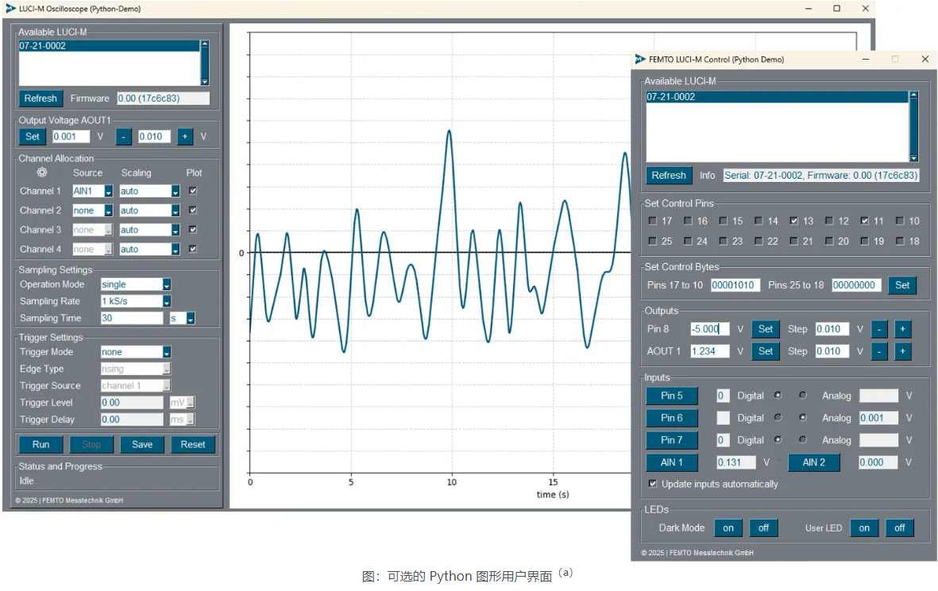
Task: Select device 07-21-0002 in Oscilloscope list
Action: pyautogui.click(x=109, y=46)
